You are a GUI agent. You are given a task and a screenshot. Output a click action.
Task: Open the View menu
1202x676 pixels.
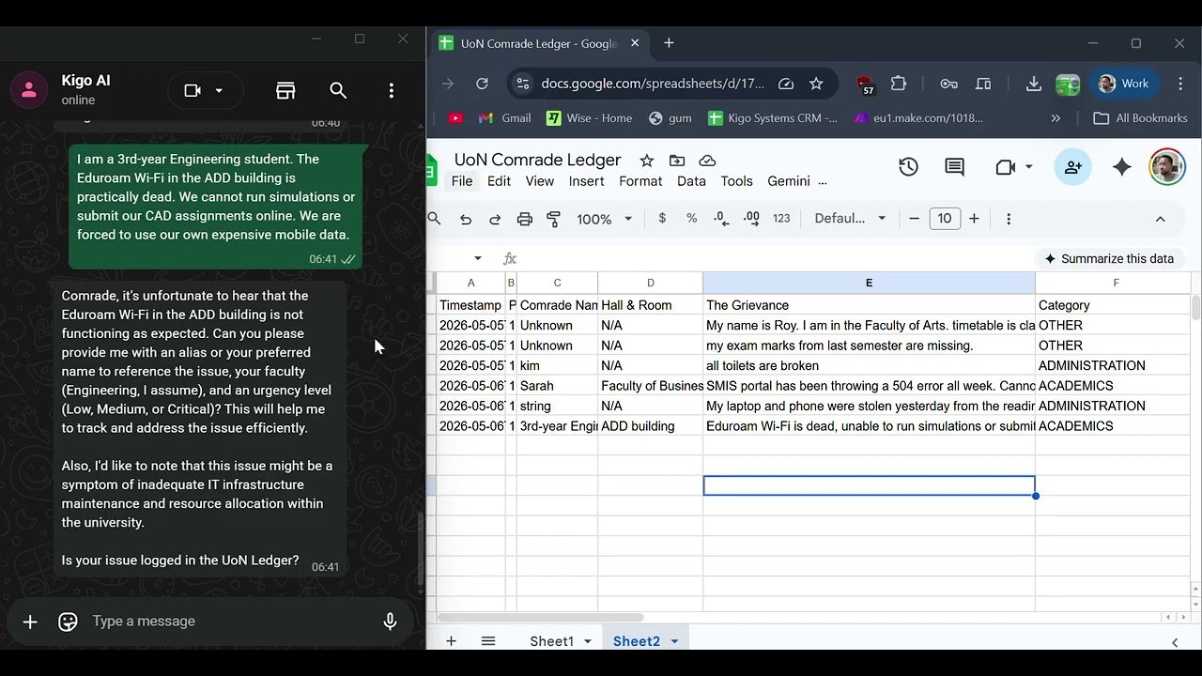pyautogui.click(x=539, y=181)
